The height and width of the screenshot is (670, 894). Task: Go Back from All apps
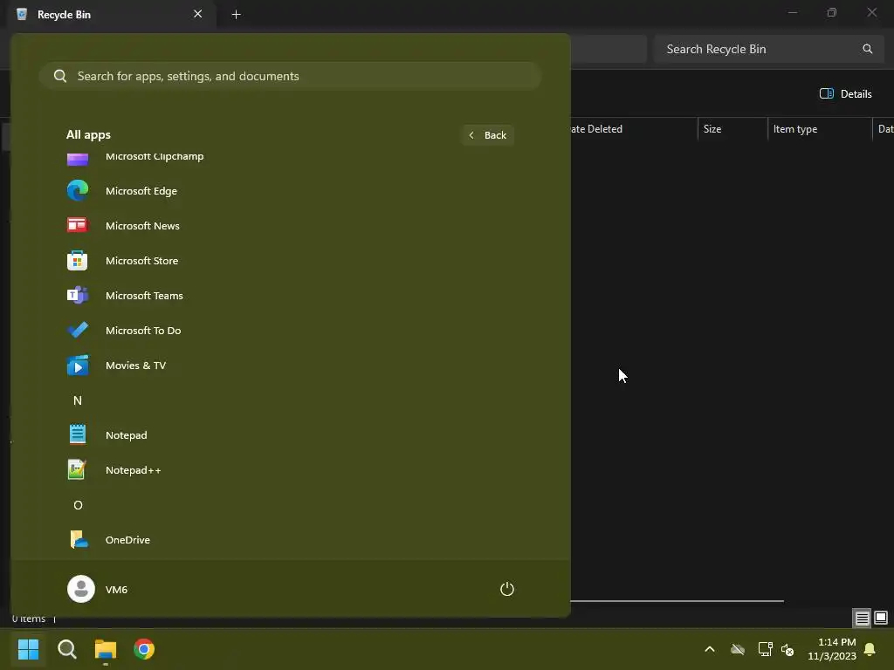coord(487,135)
